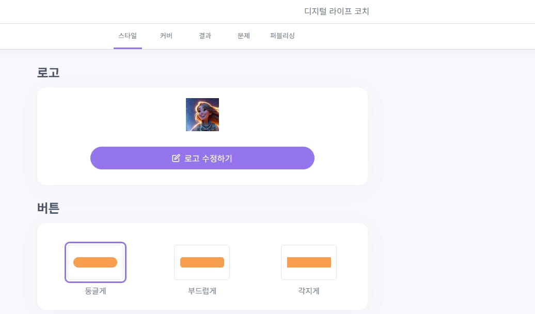Click the 로고 section heading
The height and width of the screenshot is (314, 535).
pos(48,72)
